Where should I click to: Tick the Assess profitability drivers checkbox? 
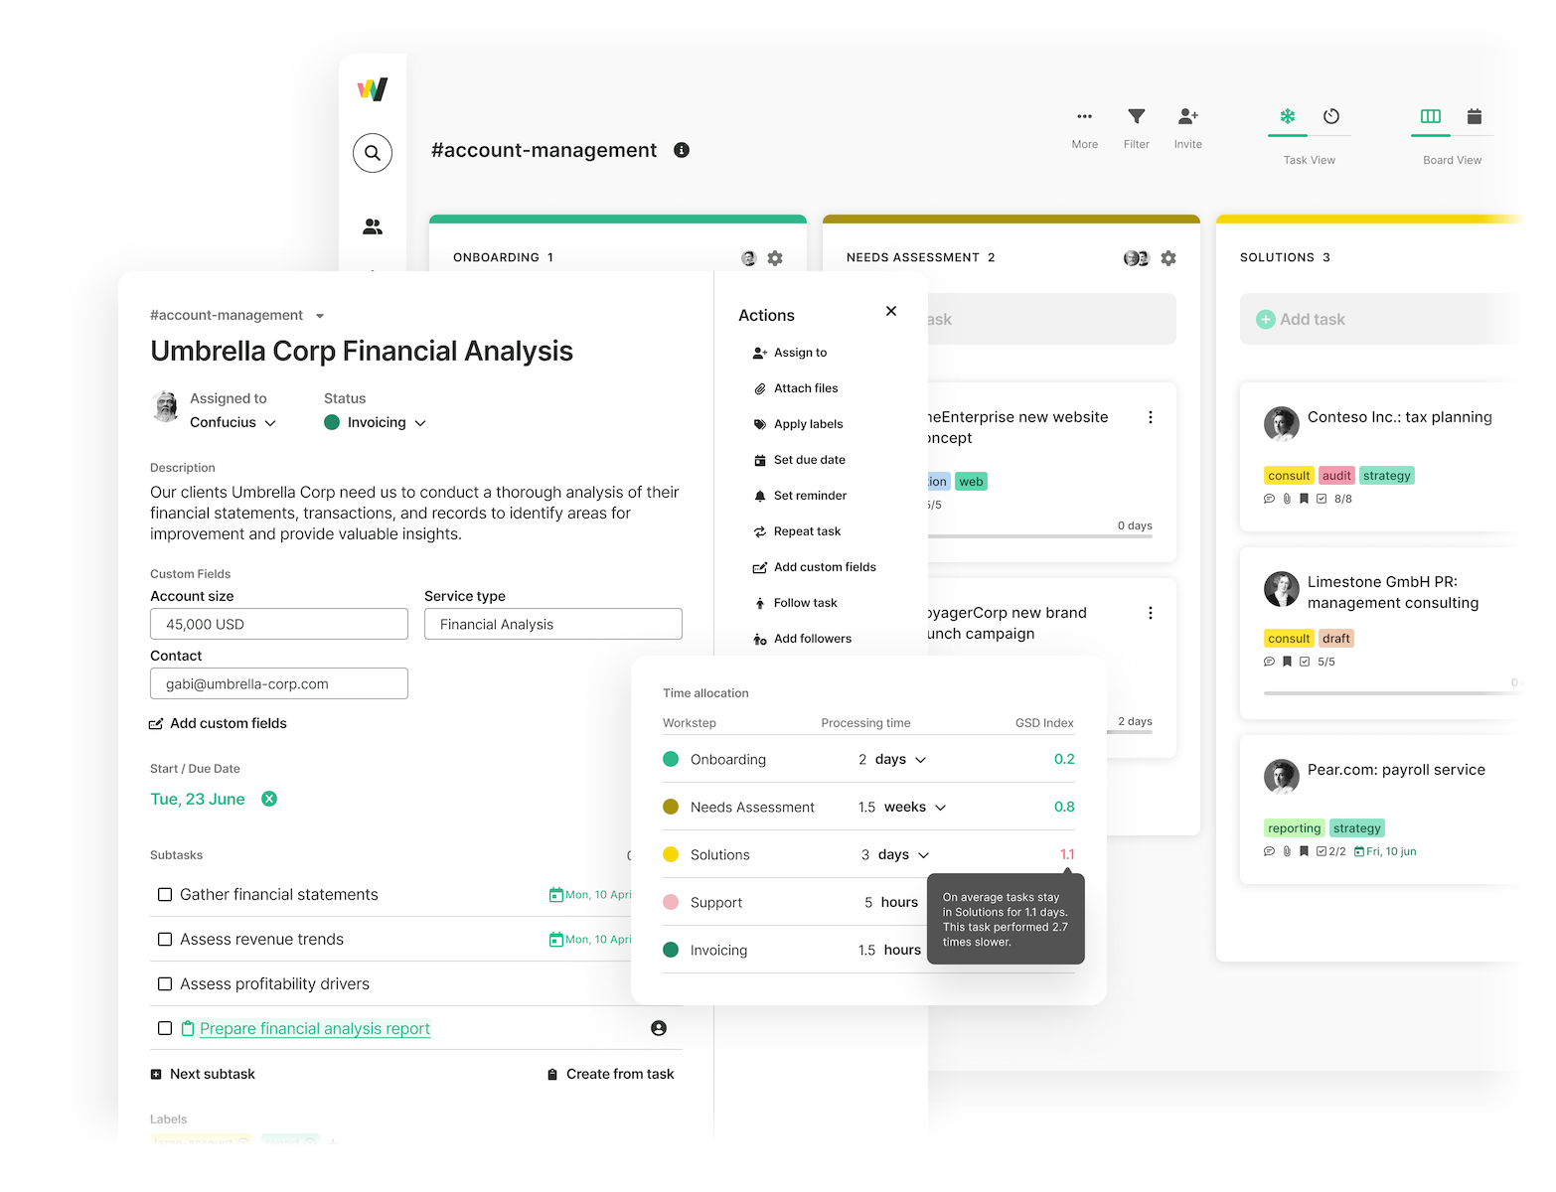click(165, 984)
